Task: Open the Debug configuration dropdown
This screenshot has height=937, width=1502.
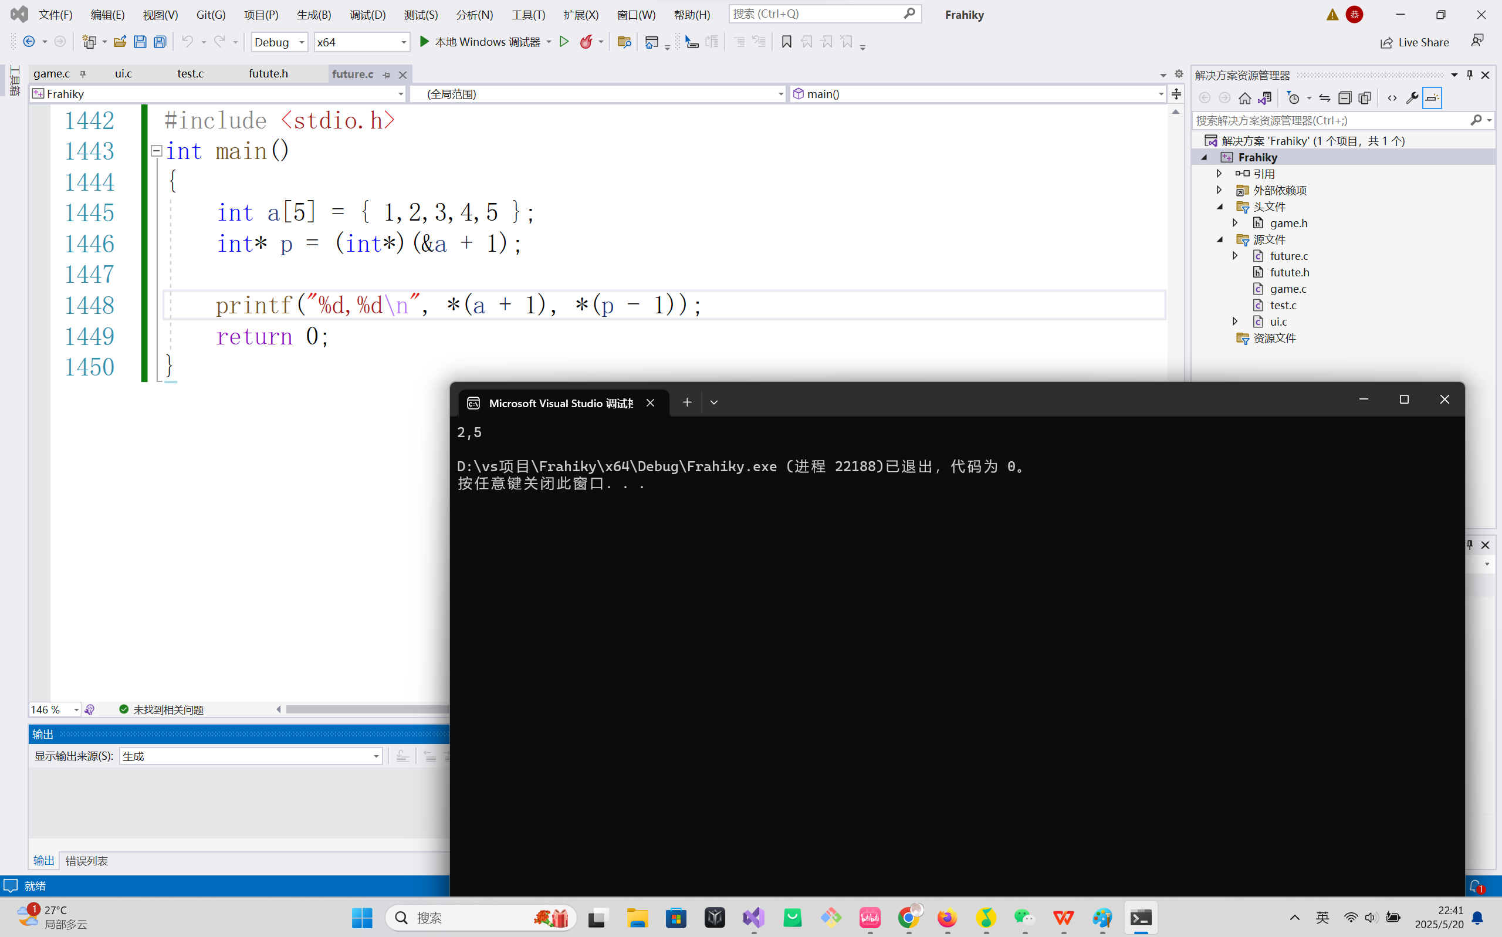Action: click(302, 42)
